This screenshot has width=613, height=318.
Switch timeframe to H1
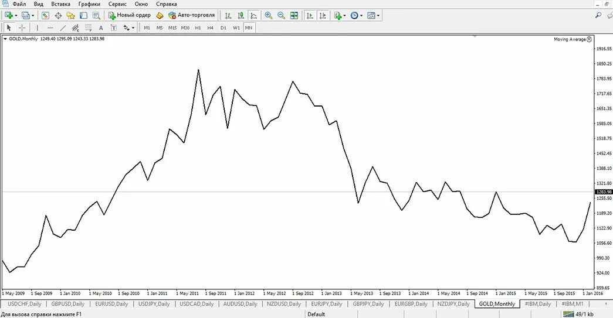pos(198,28)
